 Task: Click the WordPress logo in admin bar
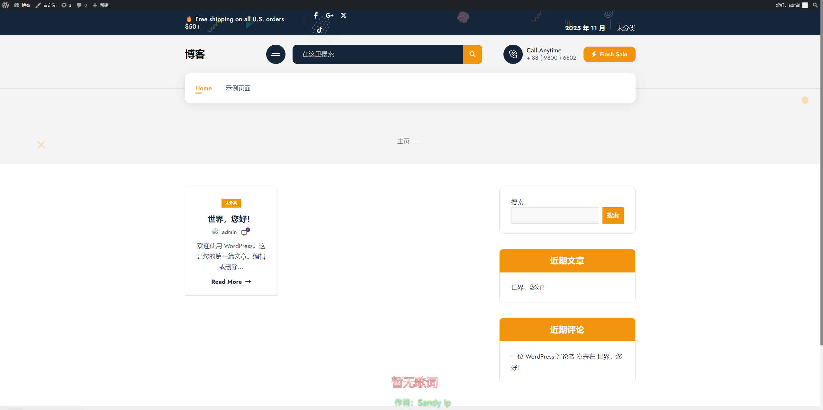coord(5,5)
